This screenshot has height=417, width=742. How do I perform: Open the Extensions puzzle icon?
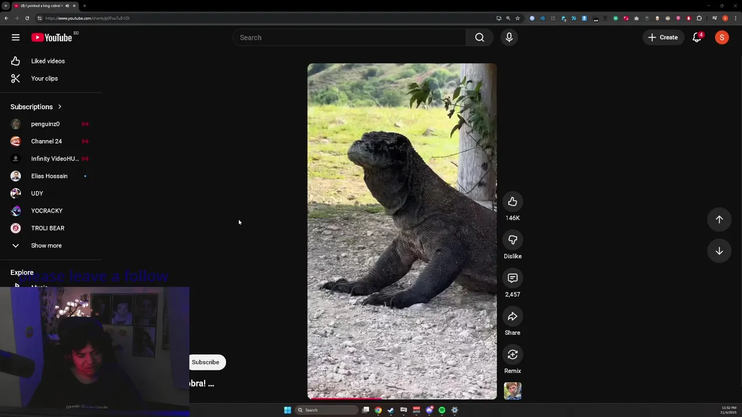tap(699, 18)
